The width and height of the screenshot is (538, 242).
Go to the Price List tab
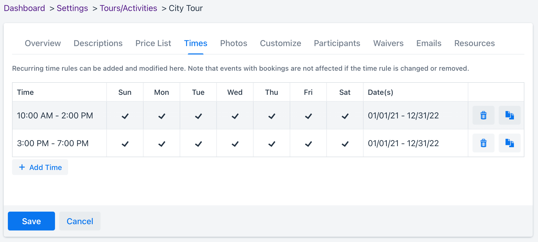153,43
